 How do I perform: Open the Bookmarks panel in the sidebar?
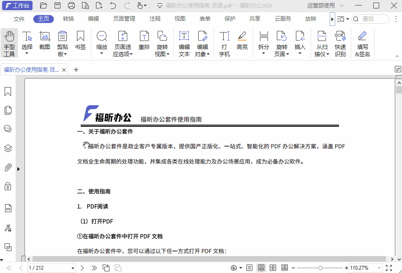(8, 90)
